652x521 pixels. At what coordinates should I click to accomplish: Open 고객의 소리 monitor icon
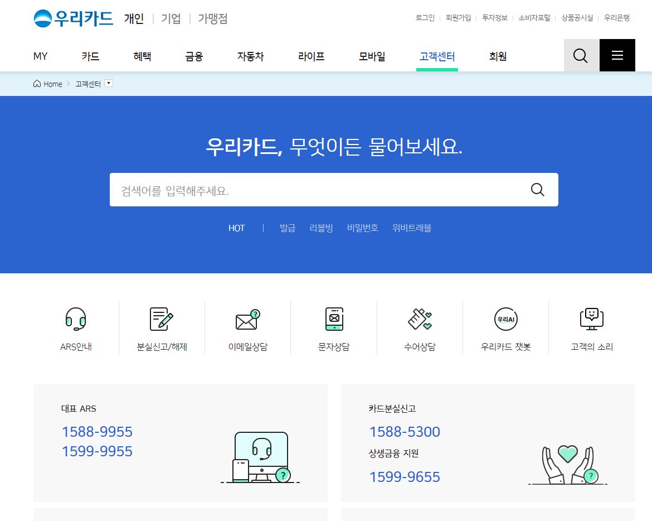pyautogui.click(x=592, y=319)
